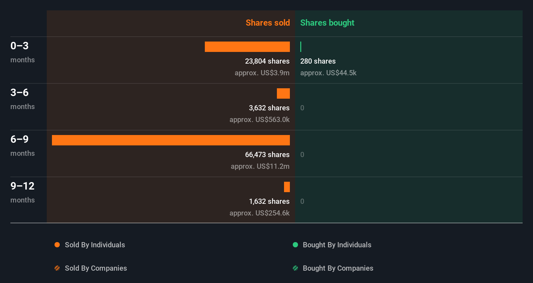Viewport: 533px width, 283px height.
Task: Select the Sold By Companies legend label
Action: pyautogui.click(x=96, y=268)
